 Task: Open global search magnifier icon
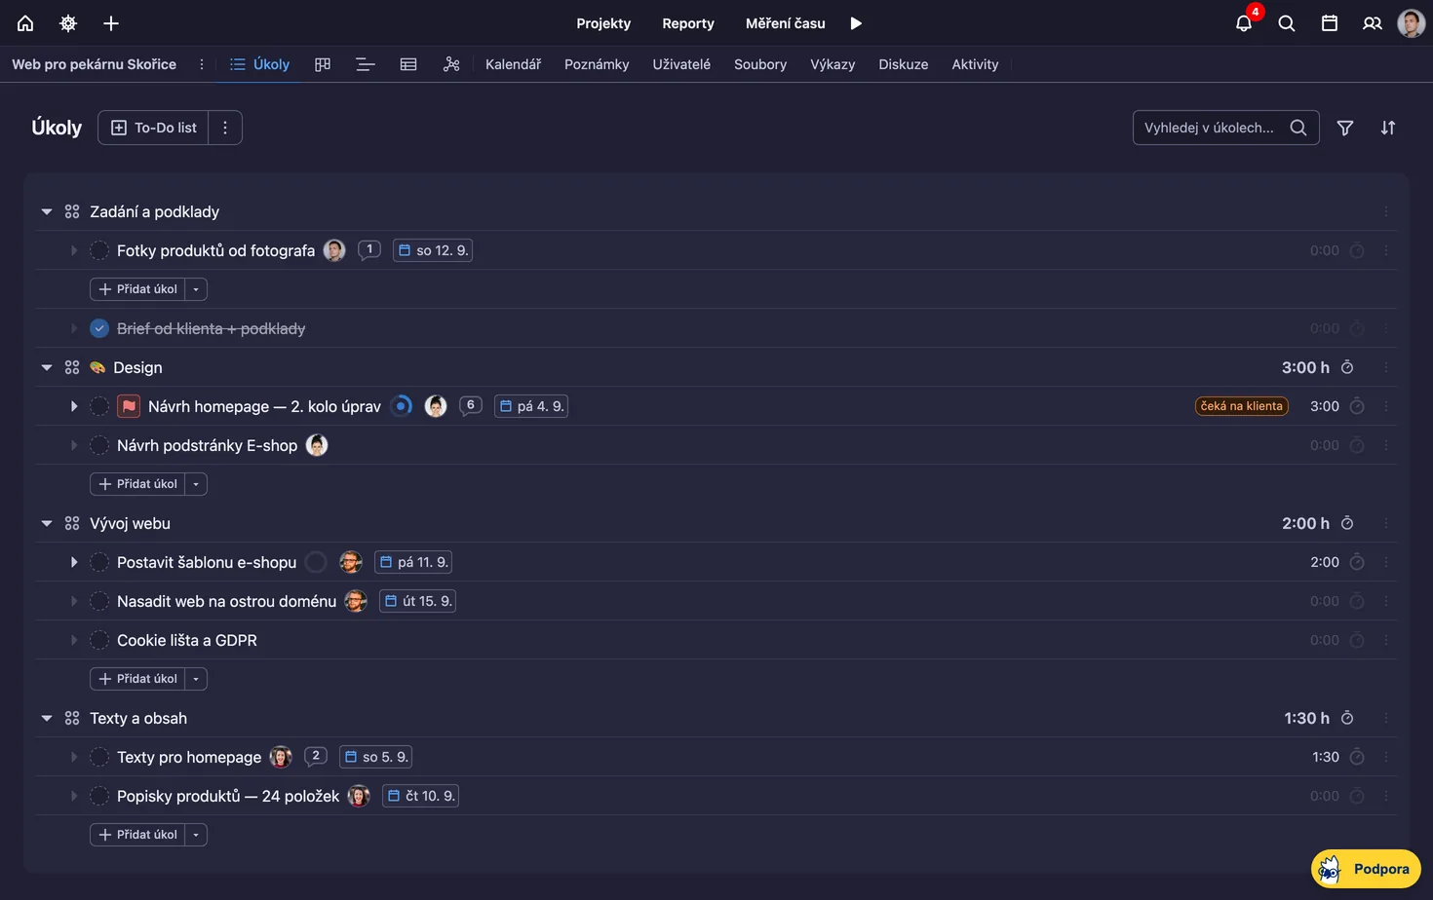[x=1287, y=23]
